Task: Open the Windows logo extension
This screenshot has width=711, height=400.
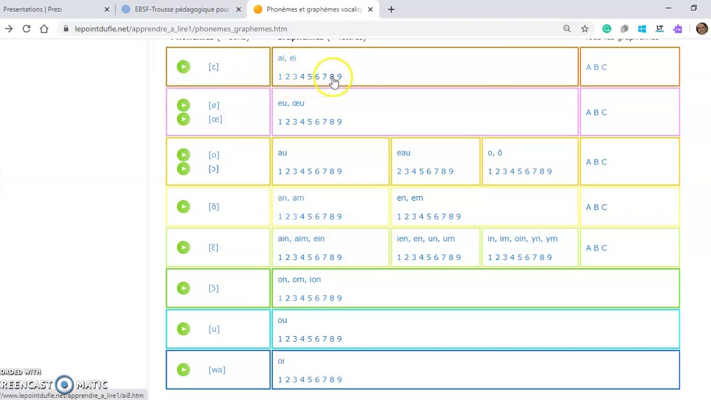Action: (642, 29)
